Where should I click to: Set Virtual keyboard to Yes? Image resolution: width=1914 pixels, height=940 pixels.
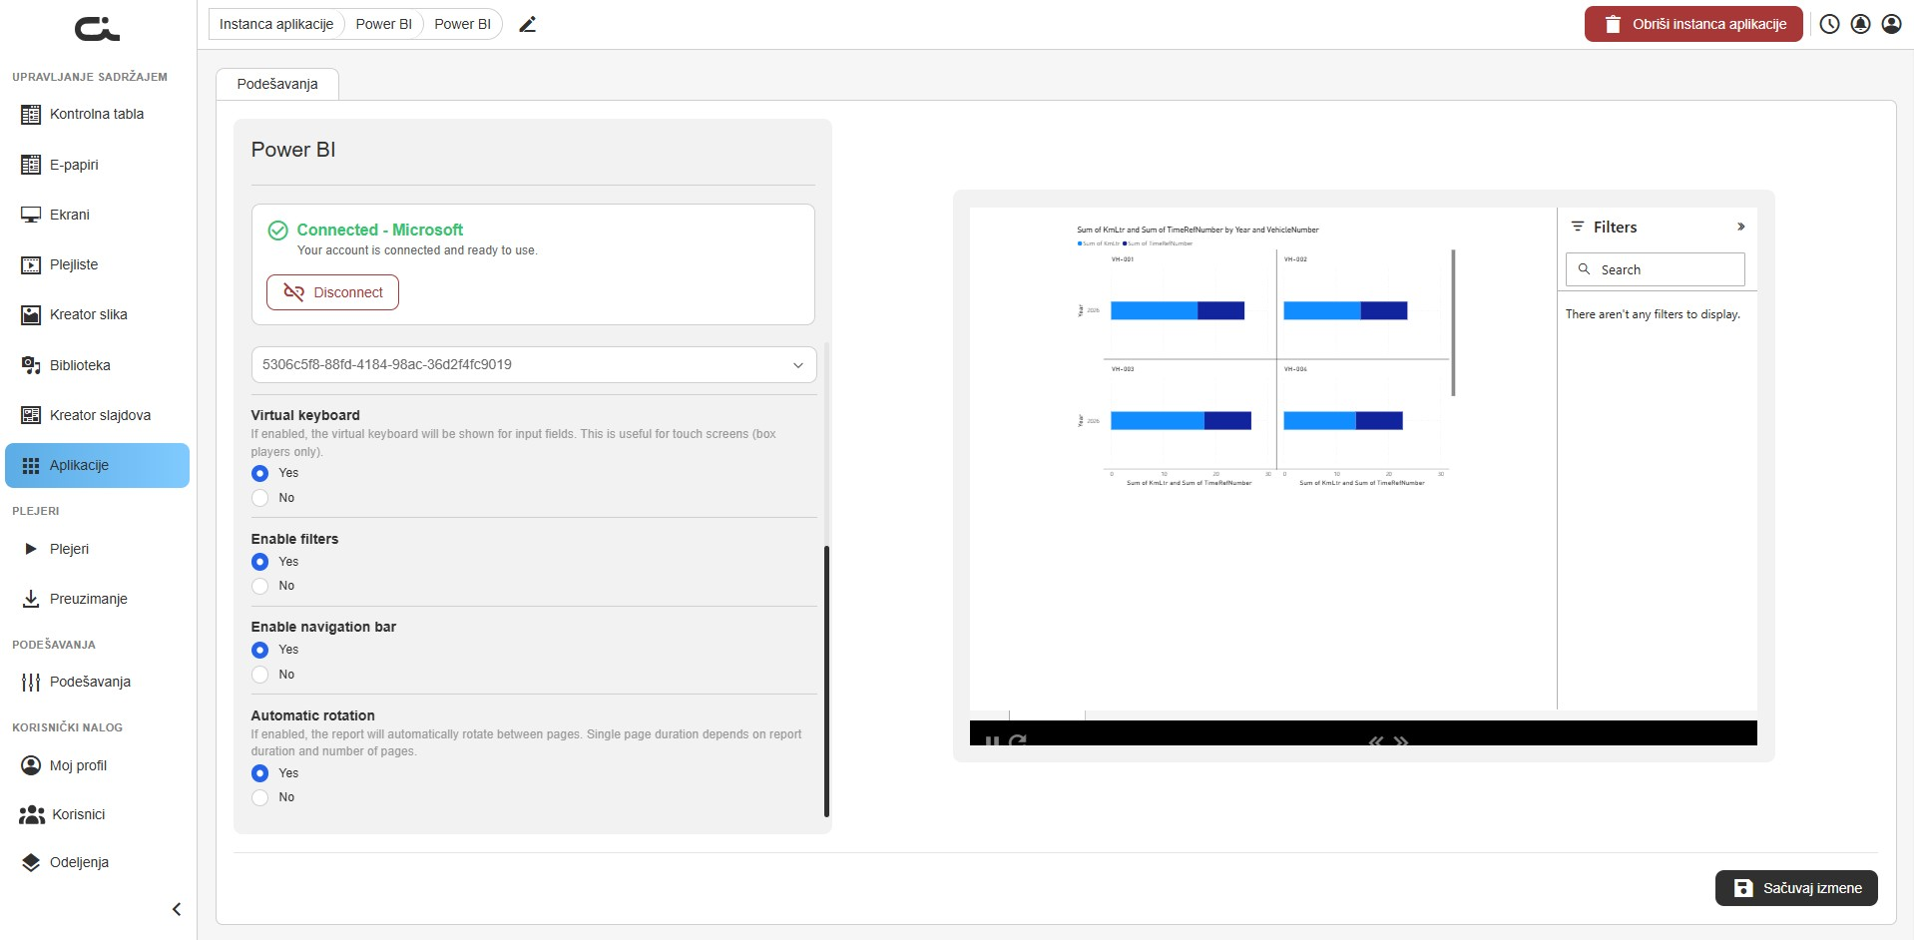coord(260,473)
